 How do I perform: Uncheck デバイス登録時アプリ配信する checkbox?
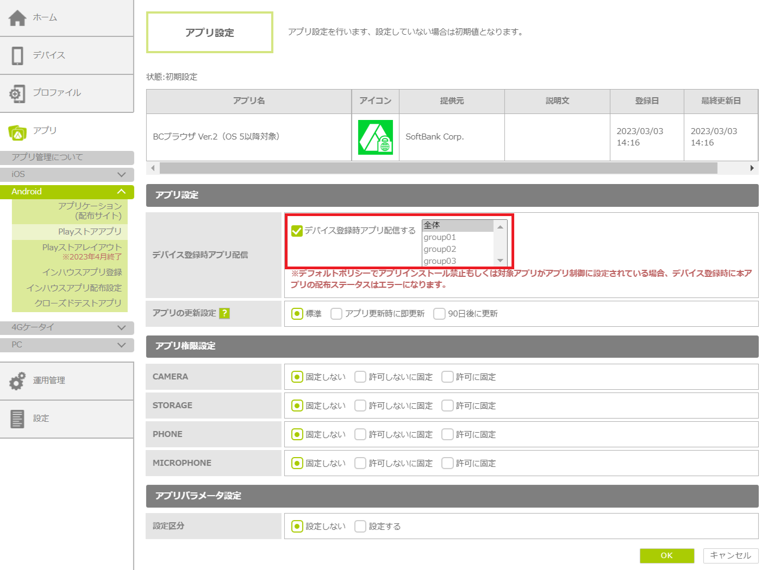pyautogui.click(x=297, y=231)
